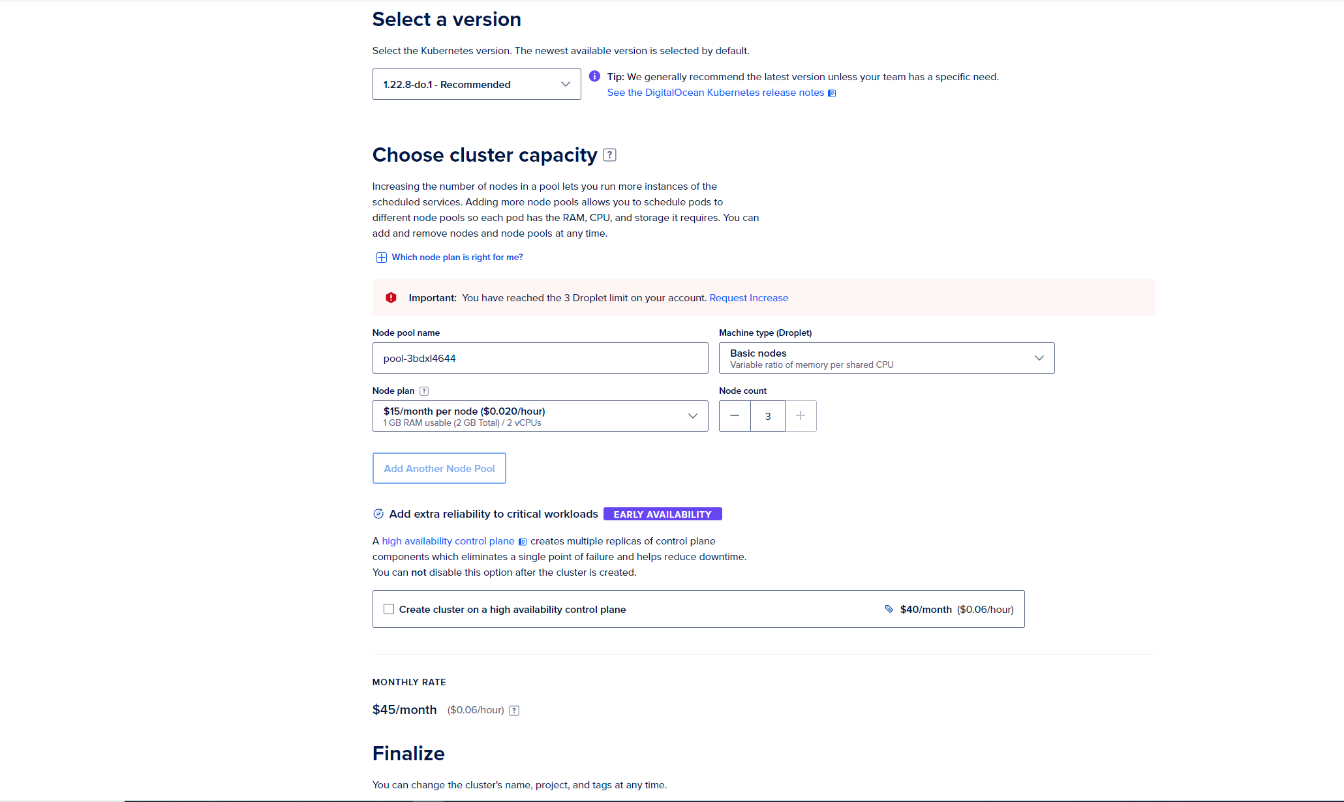Open the Machine type dropdown

(886, 358)
